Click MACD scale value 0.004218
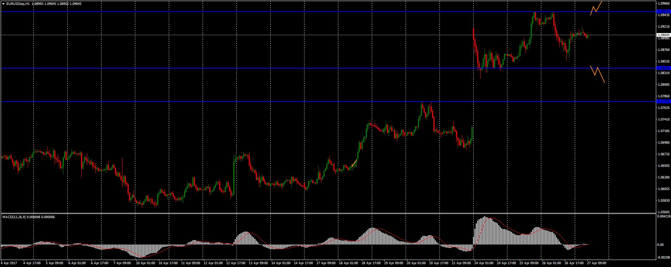 click(664, 216)
